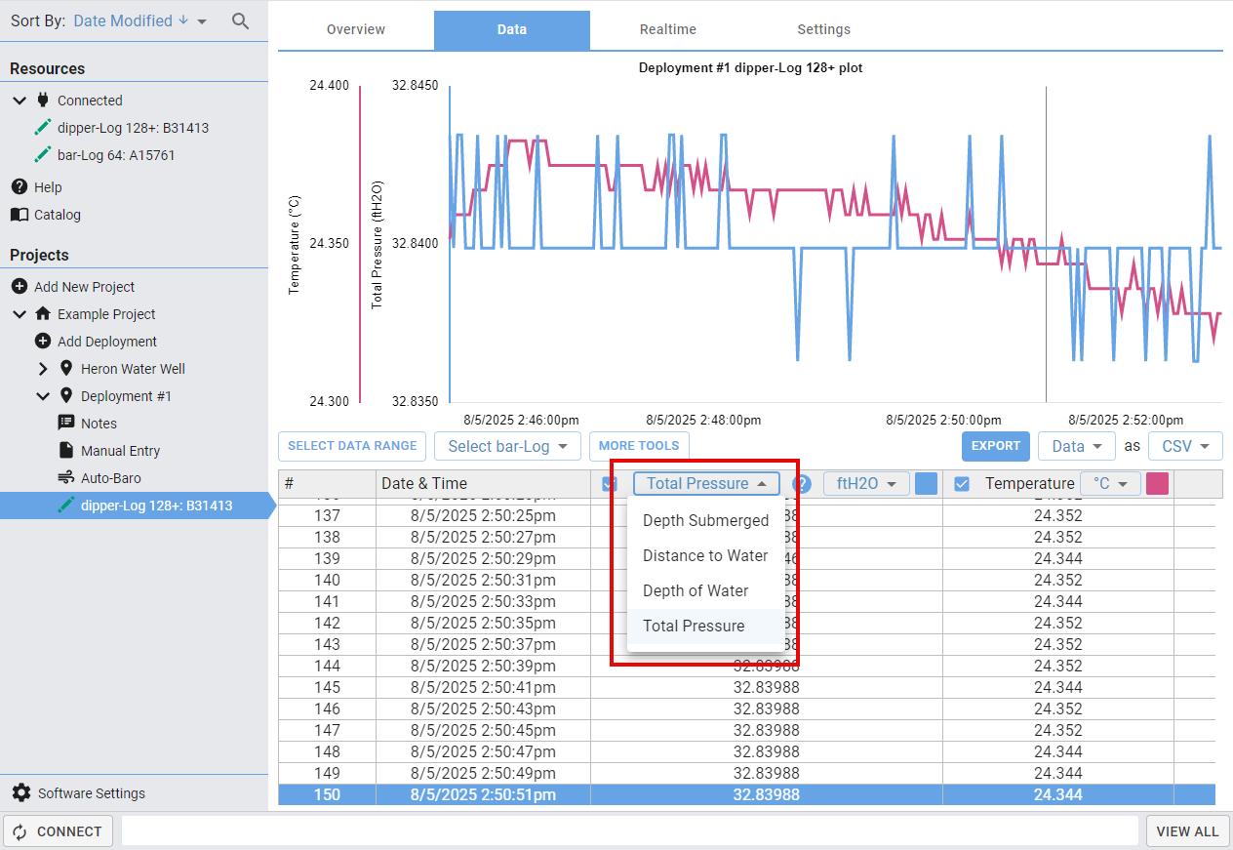This screenshot has width=1233, height=850.
Task: Open the Manual Entry document icon
Action: 66,450
